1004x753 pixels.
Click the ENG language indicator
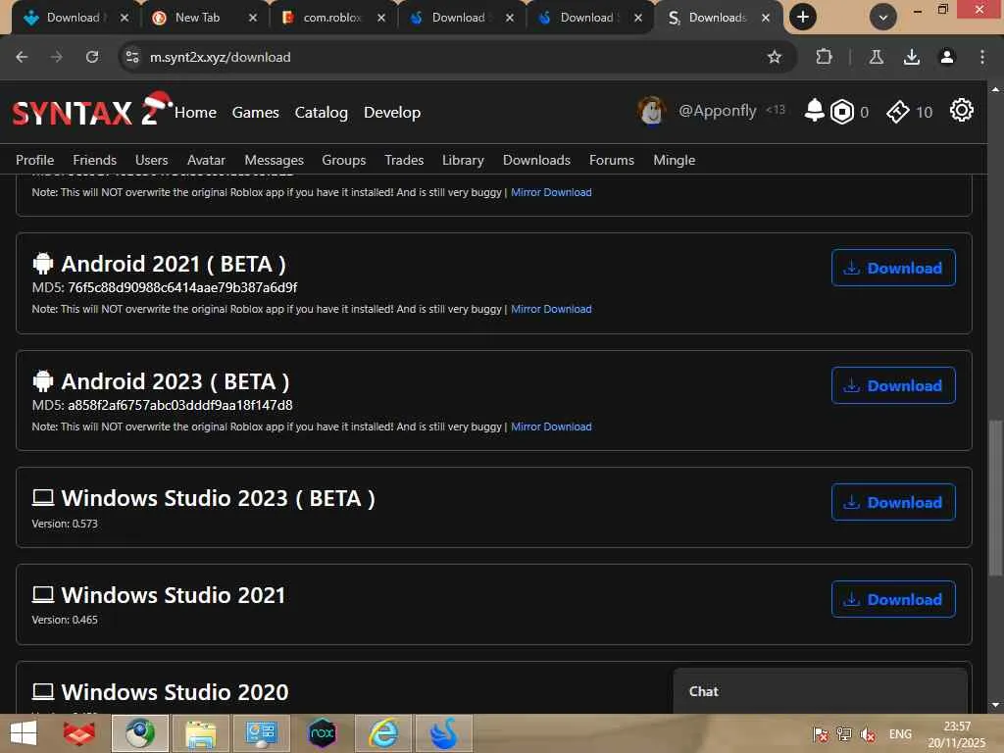click(x=900, y=734)
